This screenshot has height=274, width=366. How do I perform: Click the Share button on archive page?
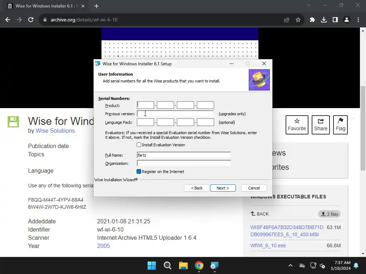[x=321, y=125]
